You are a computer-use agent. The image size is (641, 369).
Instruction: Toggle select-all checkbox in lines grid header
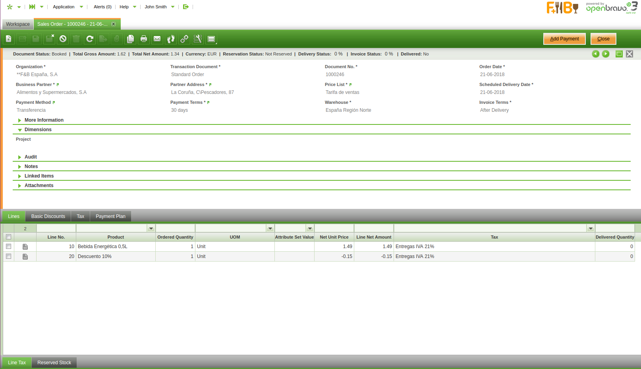coord(8,237)
